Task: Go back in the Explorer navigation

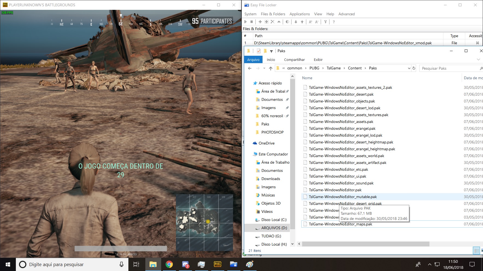Action: [250, 68]
